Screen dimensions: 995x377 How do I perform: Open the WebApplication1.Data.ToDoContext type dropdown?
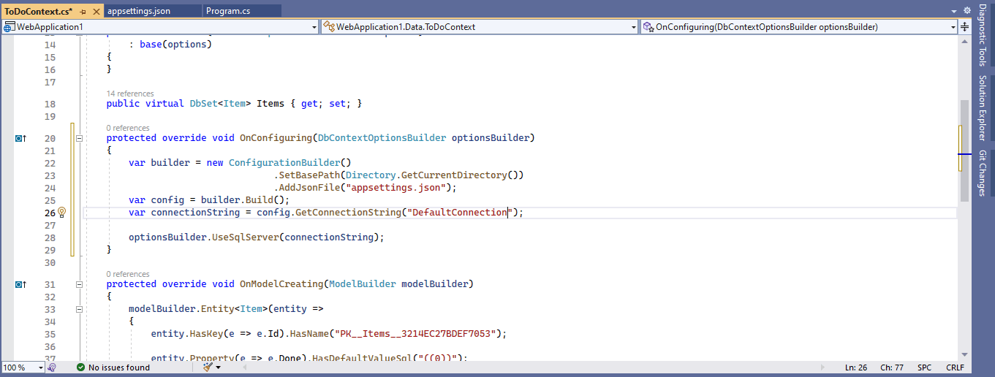634,27
